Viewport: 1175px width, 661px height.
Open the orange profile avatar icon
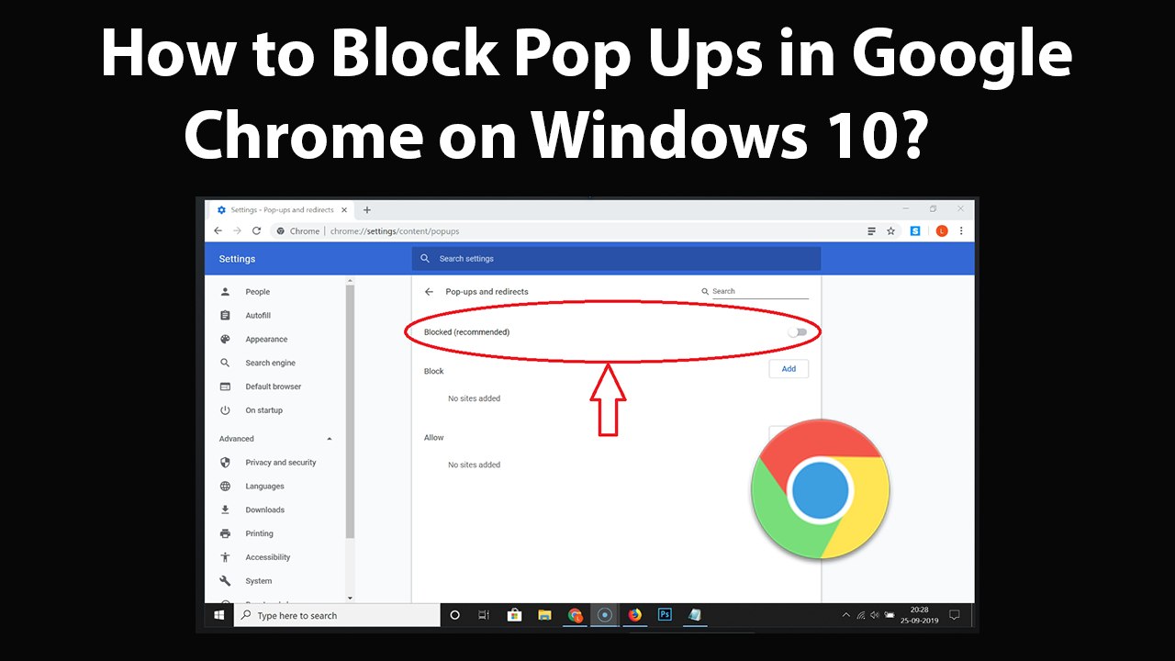(x=941, y=231)
